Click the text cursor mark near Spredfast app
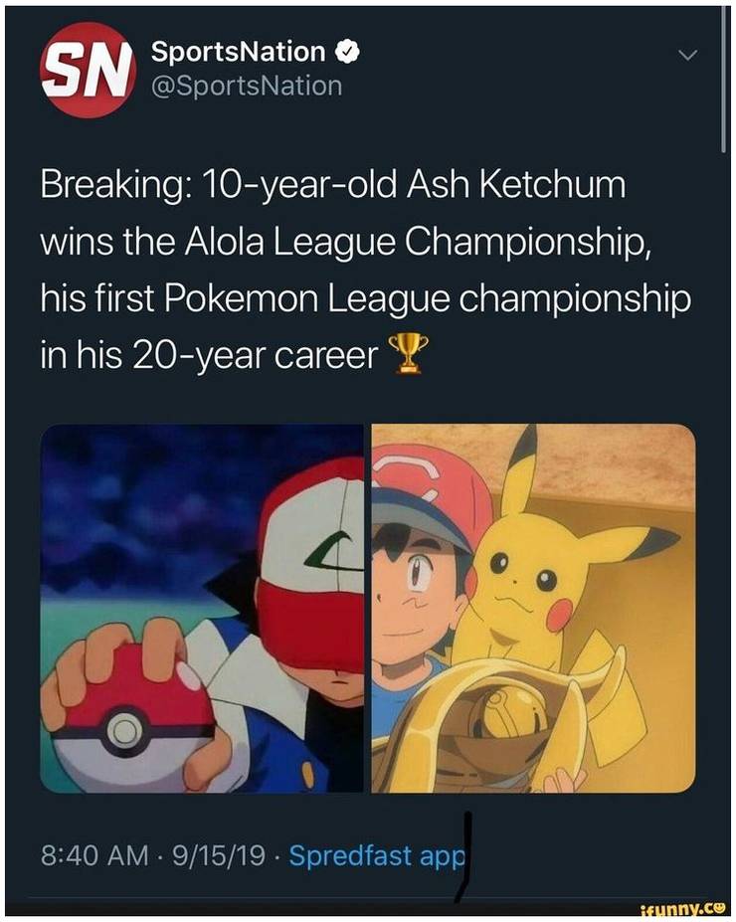The image size is (736, 922). click(464, 857)
